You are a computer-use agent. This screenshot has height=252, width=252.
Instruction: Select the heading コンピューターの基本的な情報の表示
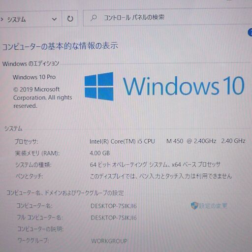(x=60, y=46)
